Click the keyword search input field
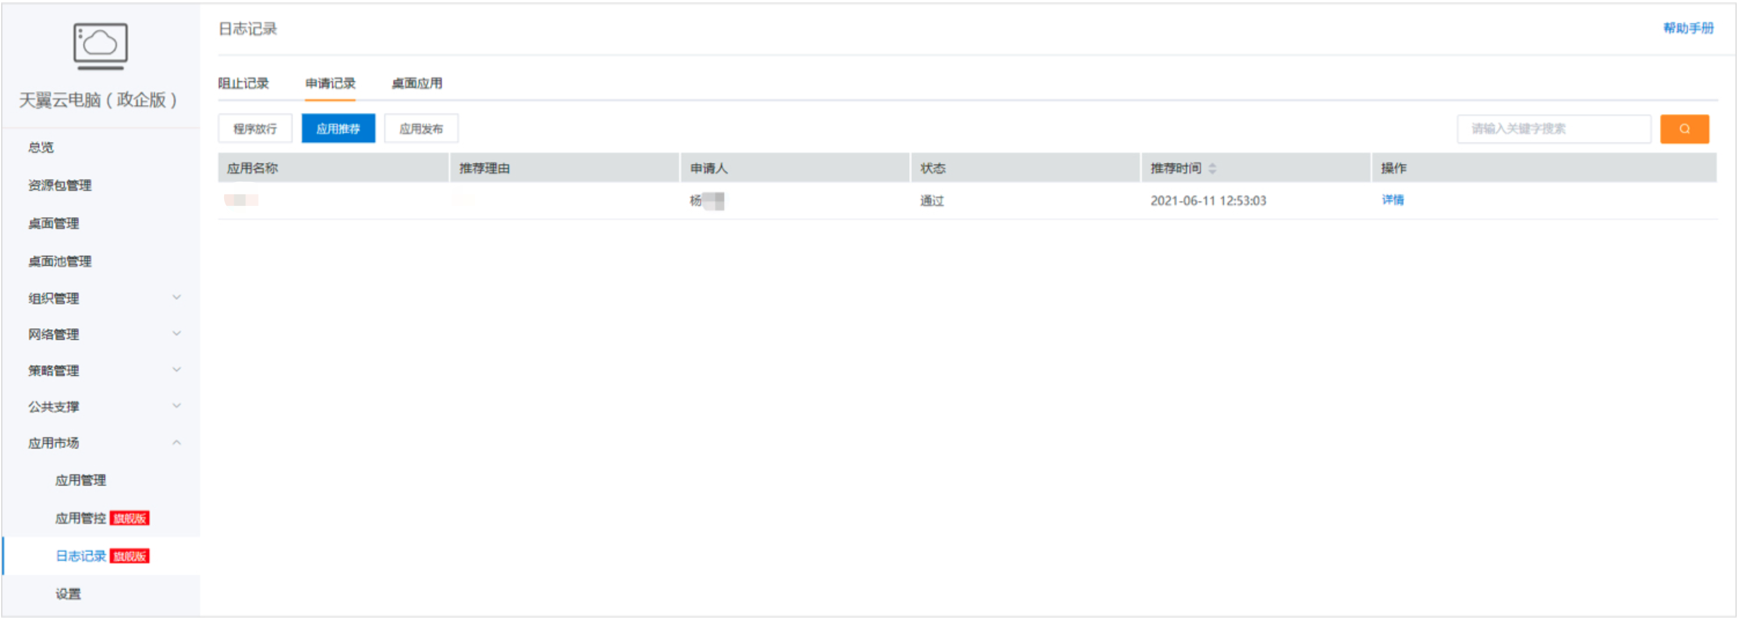The width and height of the screenshot is (1739, 620). pos(1553,128)
